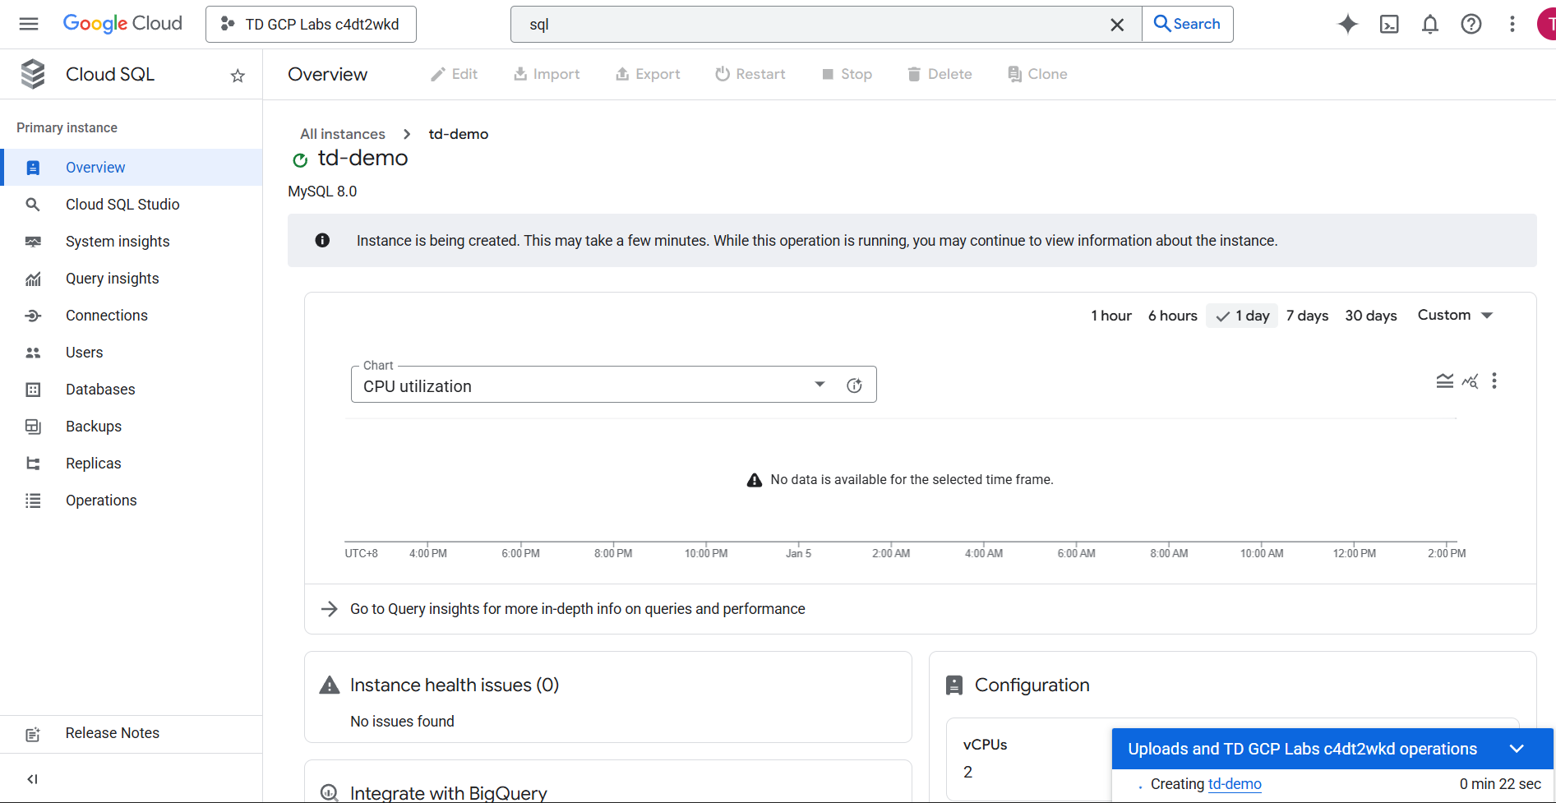
Task: Collapse the uploads and operations panel
Action: tap(1517, 749)
